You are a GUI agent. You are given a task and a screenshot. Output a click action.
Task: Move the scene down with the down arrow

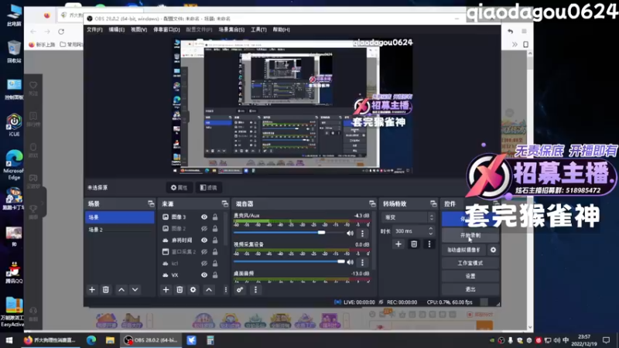(x=135, y=289)
